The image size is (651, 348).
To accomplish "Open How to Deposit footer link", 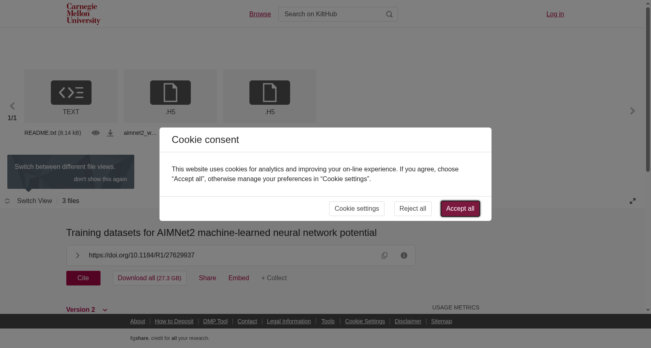I will [x=174, y=321].
